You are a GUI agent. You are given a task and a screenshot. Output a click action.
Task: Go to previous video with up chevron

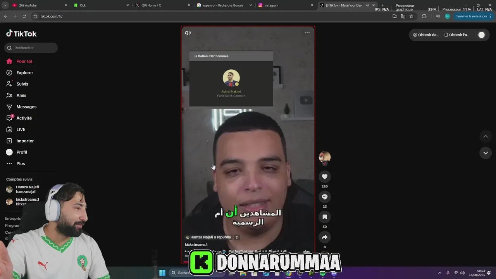[486, 136]
